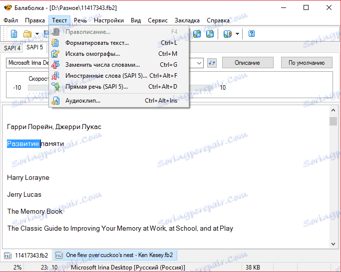Click the 2% status bar entry
The image size is (341, 272).
point(17,268)
